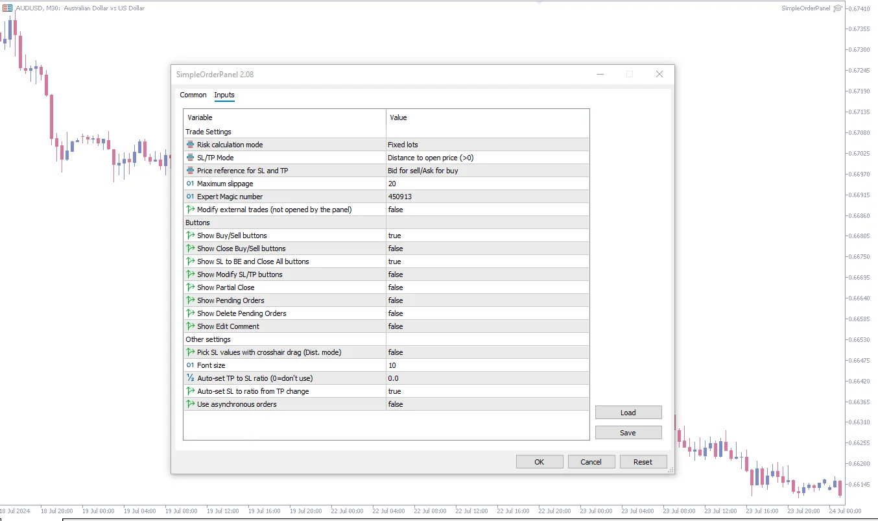878x521 pixels.
Task: Open Use asynchronous orders value false
Action: [x=488, y=404]
